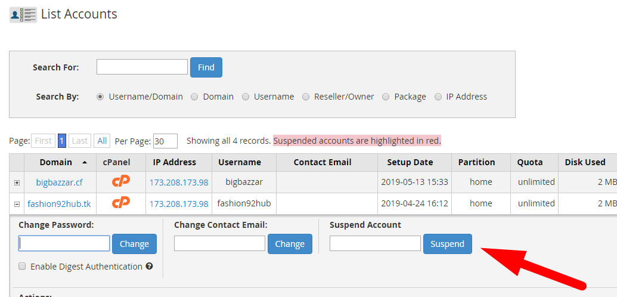Sort by the Domain column arrow

click(84, 162)
